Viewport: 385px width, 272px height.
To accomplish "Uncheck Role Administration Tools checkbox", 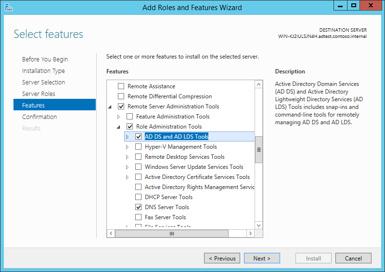I will point(129,126).
